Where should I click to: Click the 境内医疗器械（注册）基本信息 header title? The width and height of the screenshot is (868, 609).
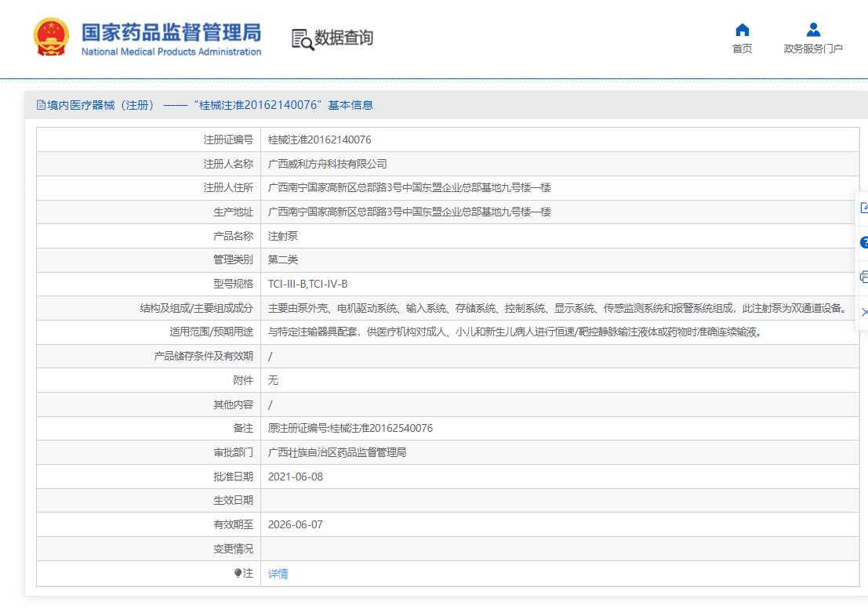(x=210, y=105)
